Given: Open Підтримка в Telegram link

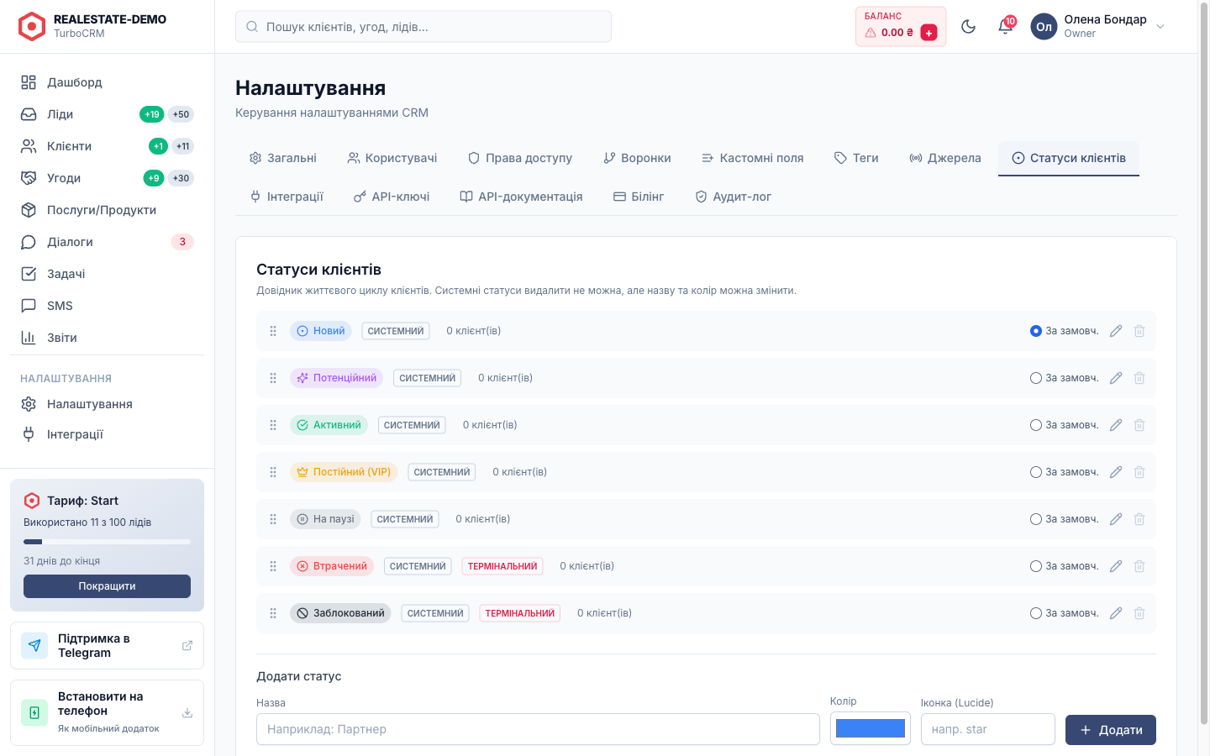Looking at the screenshot, I should click(107, 645).
